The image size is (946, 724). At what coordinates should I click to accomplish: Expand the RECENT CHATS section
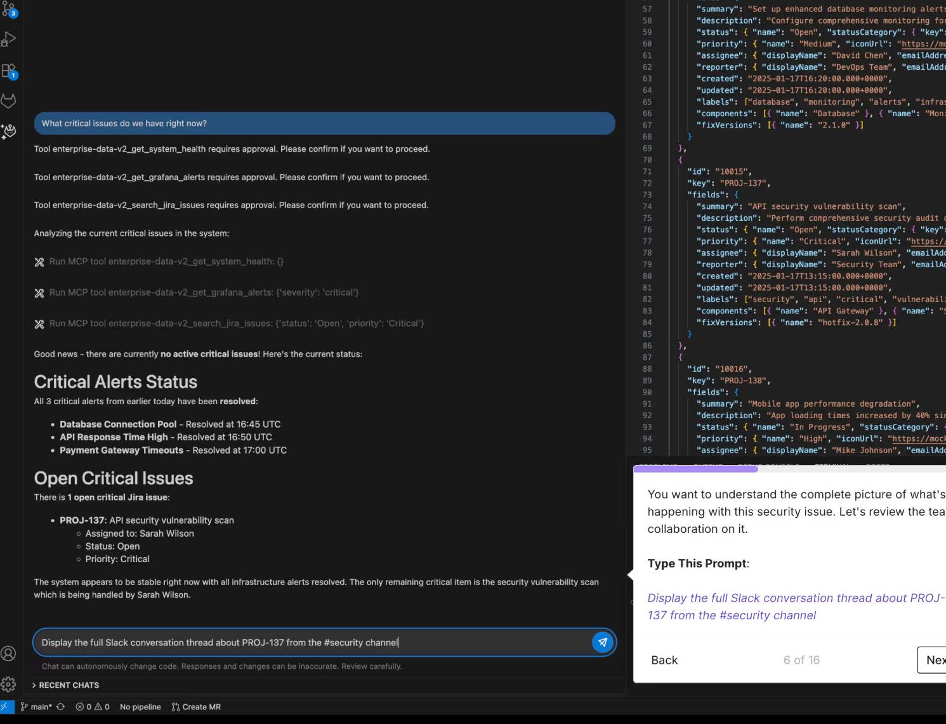(66, 685)
